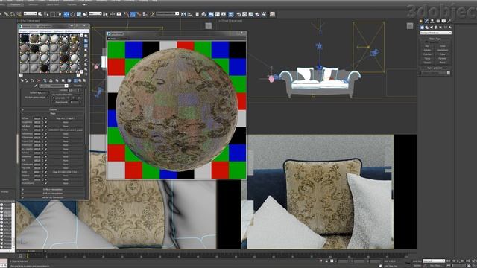Switch to the Modify command panel tab
This screenshot has width=477, height=268.
click(x=426, y=22)
